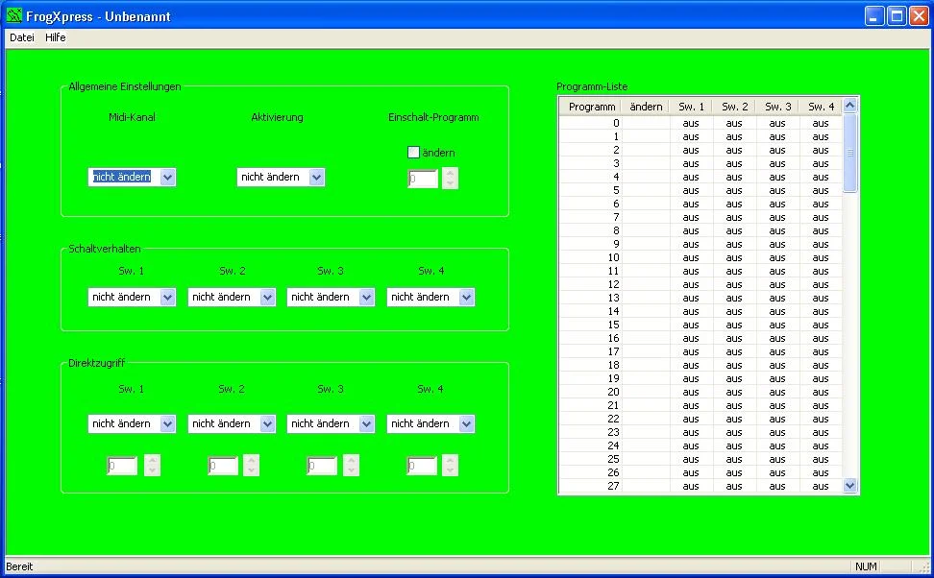Click Direktzugriff Sw. 4 number field
Viewport: 934px width, 578px height.
click(x=422, y=466)
